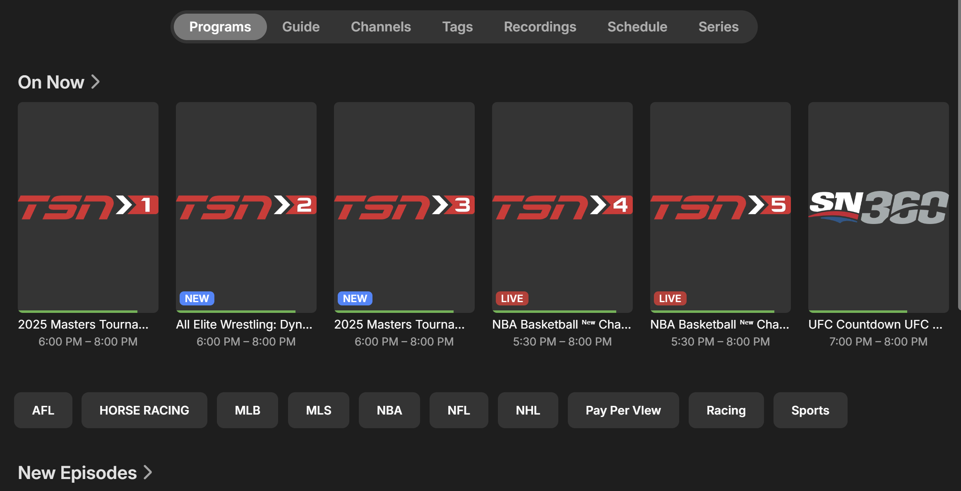Click the On Now heading
Screen dimensions: 961x491
click(x=51, y=82)
